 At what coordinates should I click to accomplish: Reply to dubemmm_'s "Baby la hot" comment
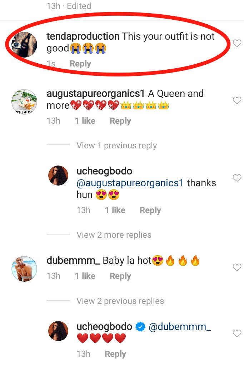click(x=120, y=276)
